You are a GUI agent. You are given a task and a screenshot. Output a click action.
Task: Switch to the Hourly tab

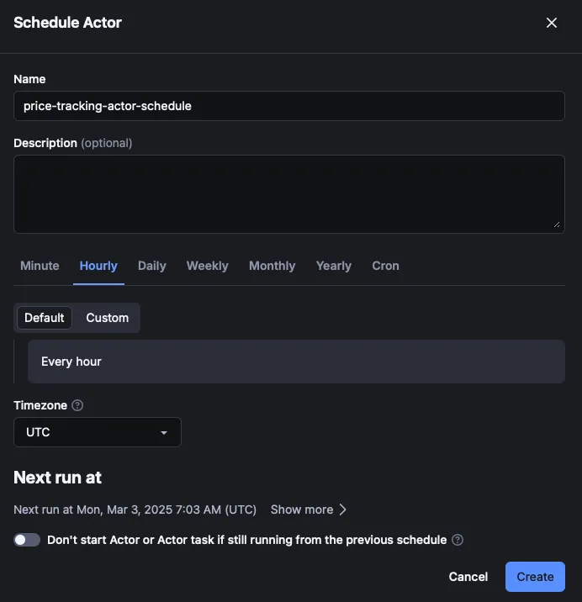click(x=98, y=266)
